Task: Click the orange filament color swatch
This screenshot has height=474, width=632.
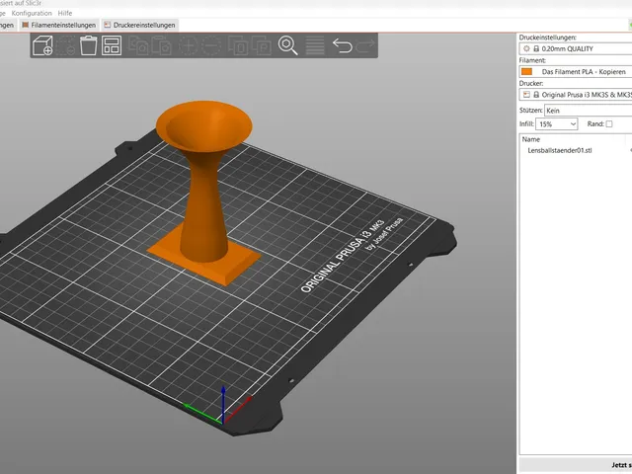Action: pos(526,72)
